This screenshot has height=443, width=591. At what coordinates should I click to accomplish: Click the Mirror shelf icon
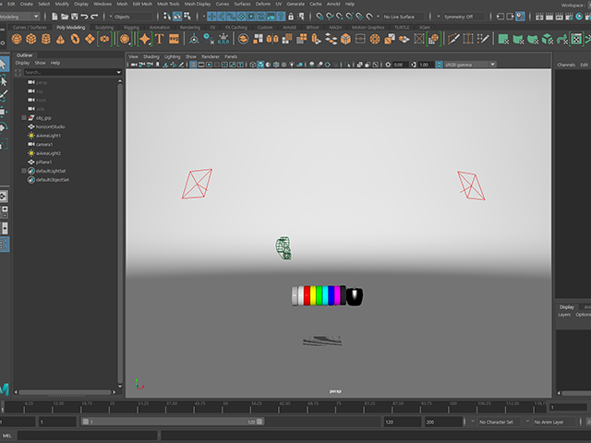tap(272, 39)
